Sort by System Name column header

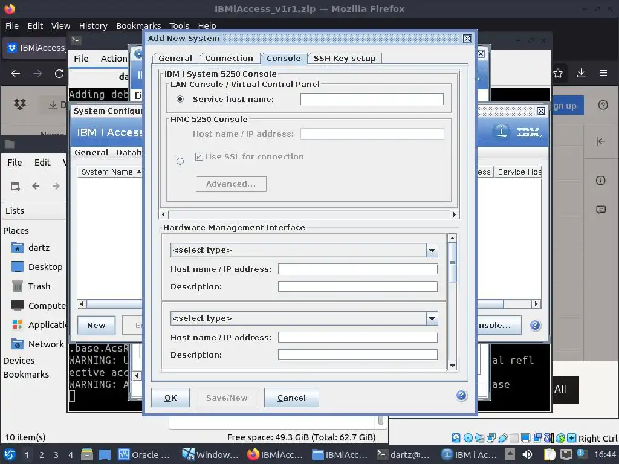(x=110, y=172)
